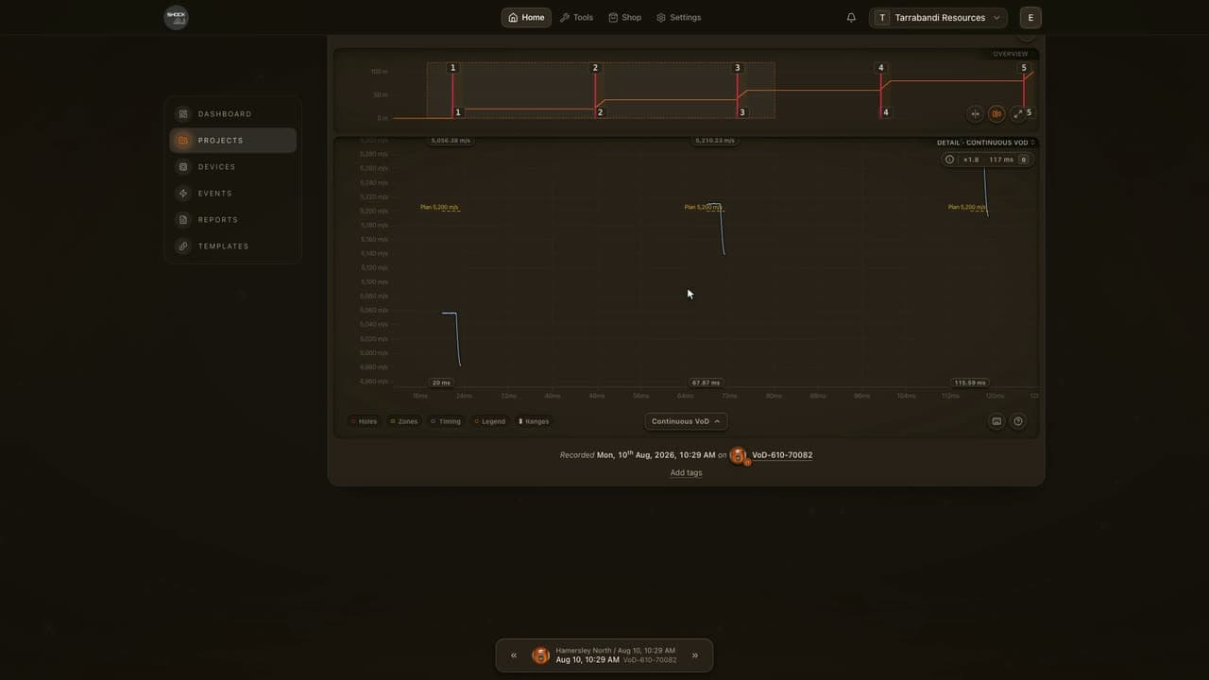The height and width of the screenshot is (680, 1209).
Task: Toggle the orange highlighted overview icon
Action: (x=996, y=113)
